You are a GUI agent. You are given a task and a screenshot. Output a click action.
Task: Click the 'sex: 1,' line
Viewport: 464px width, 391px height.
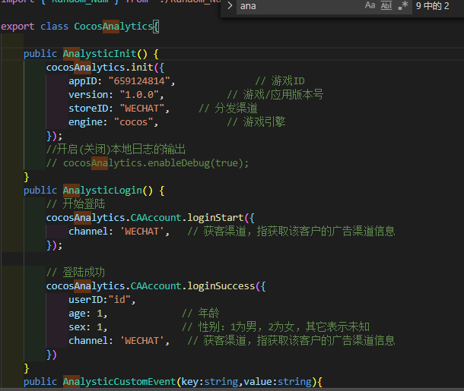(x=88, y=327)
